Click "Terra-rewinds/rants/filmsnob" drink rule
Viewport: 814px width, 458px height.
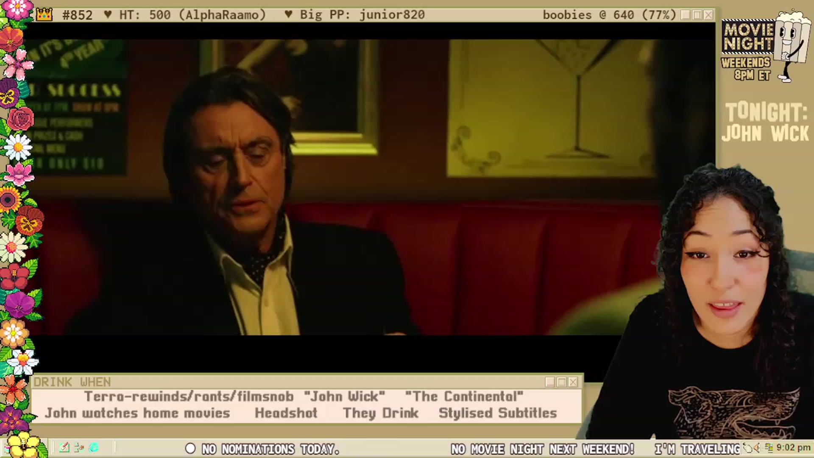click(189, 397)
